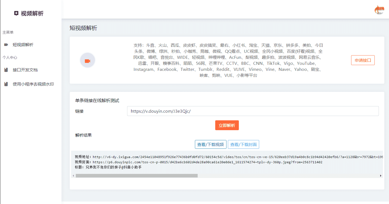This screenshot has height=204, width=389.
Task: Click the 申请接口 button
Action: [363, 60]
